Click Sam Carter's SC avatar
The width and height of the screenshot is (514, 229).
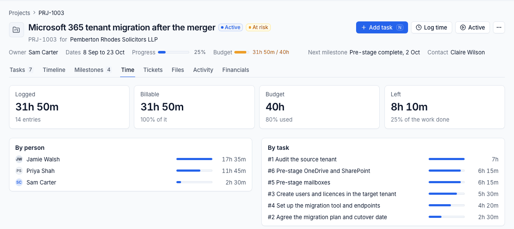[x=19, y=182]
